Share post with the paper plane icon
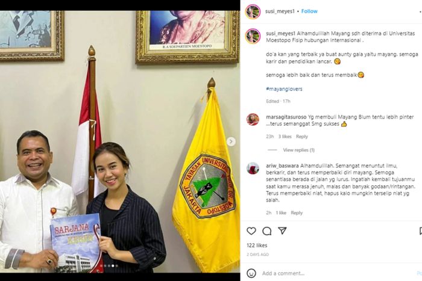The width and height of the screenshot is (422, 281). (x=282, y=231)
